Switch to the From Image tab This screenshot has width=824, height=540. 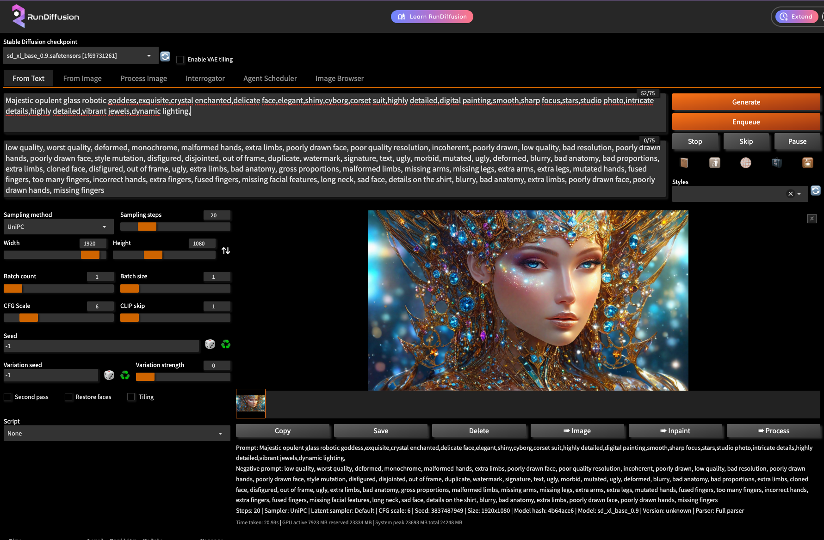82,79
